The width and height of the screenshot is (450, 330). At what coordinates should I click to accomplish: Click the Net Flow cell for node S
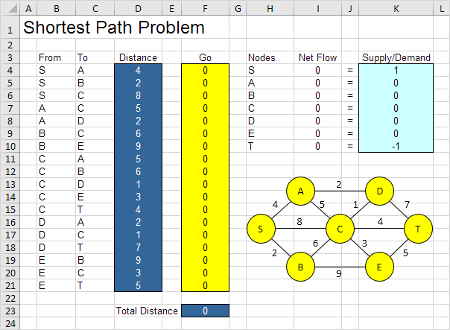(x=317, y=70)
